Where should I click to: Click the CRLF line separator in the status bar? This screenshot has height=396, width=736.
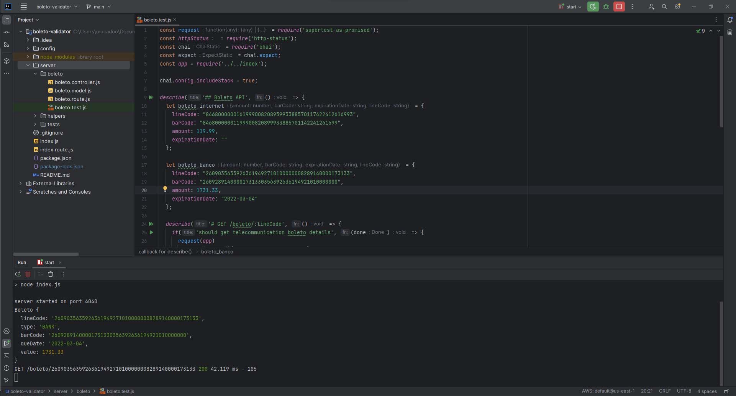click(x=664, y=391)
